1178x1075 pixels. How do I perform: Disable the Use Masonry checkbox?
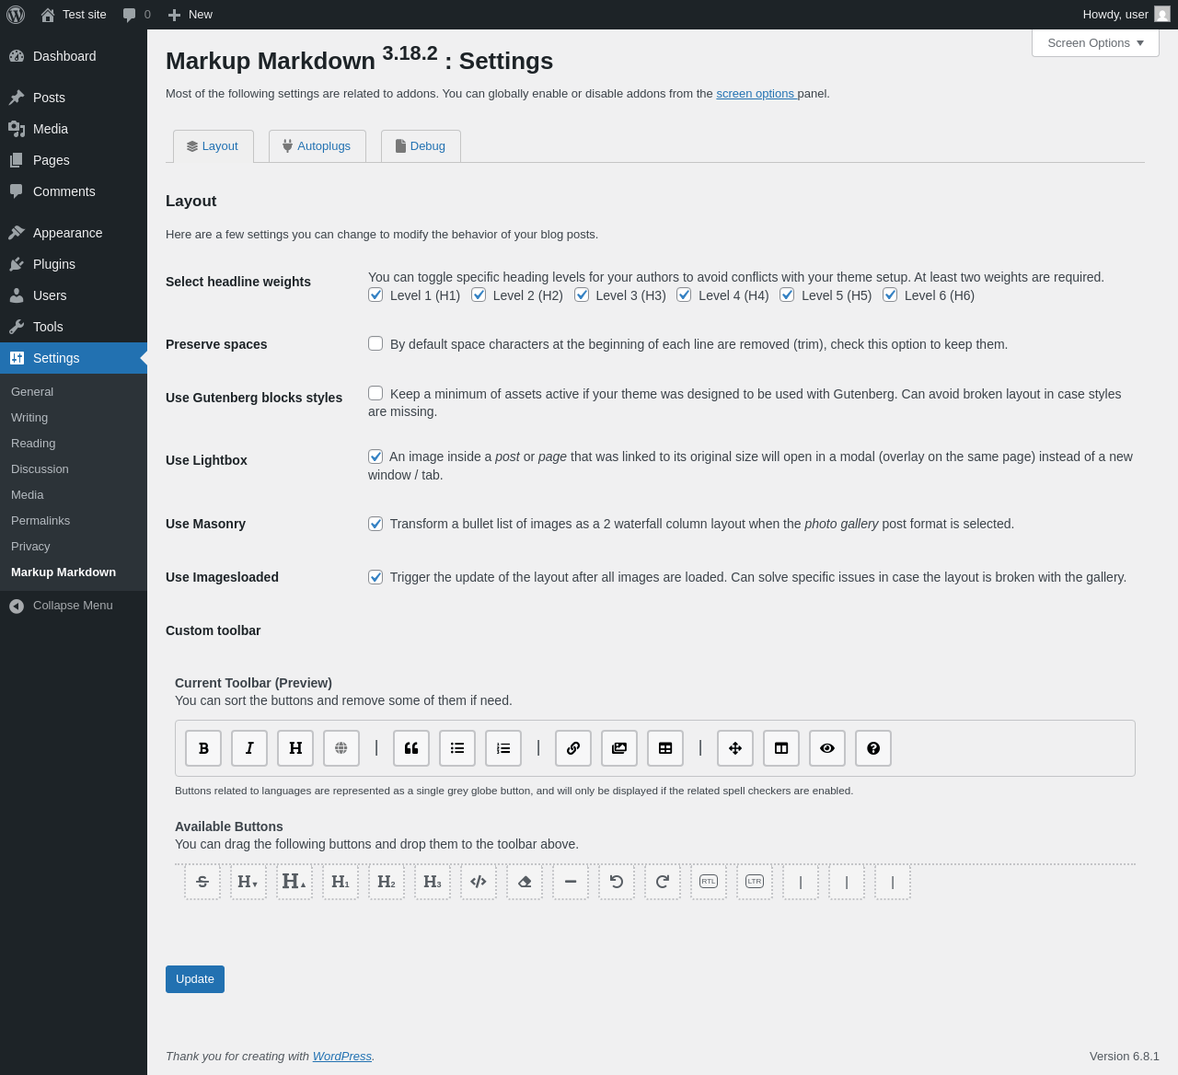pos(375,524)
